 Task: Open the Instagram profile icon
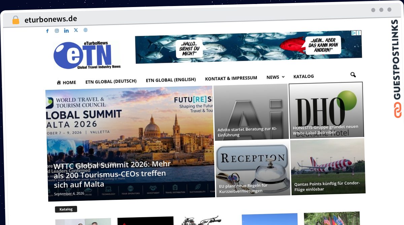pos(57,31)
